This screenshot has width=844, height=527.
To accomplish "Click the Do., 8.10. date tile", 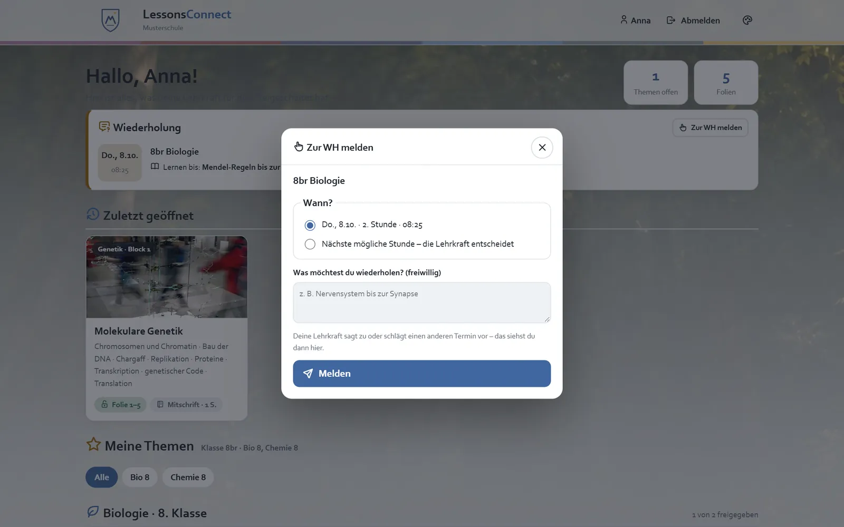I will (120, 162).
